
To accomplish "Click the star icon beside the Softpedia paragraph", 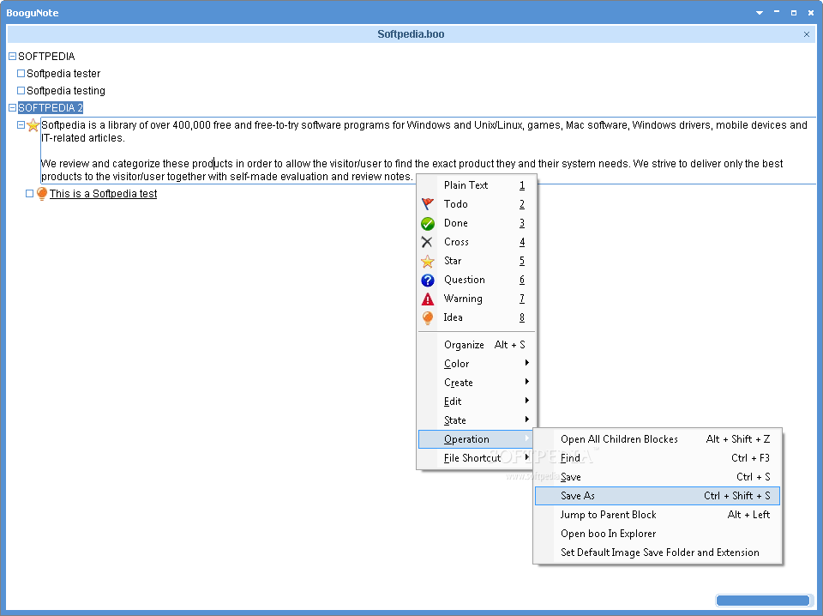I will (x=33, y=125).
